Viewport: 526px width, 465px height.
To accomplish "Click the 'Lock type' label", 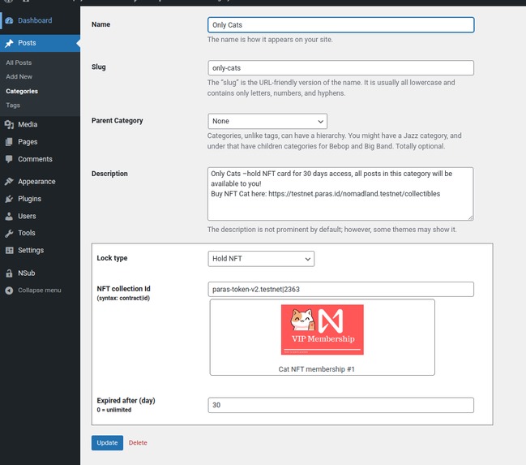I will click(x=112, y=258).
